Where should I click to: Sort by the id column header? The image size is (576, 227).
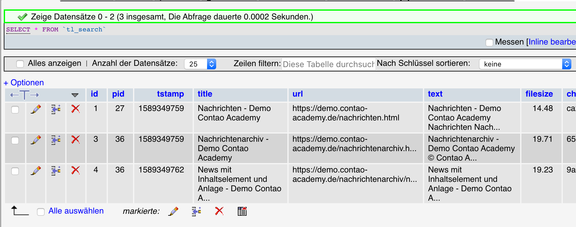pos(94,94)
